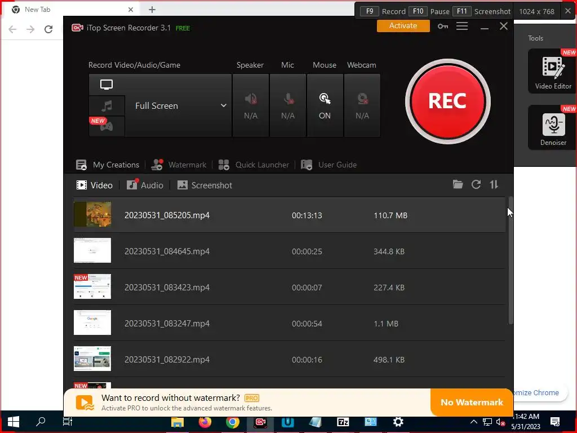Click duration 00:13:13 in first row
This screenshot has height=433, width=577.
pyautogui.click(x=307, y=215)
